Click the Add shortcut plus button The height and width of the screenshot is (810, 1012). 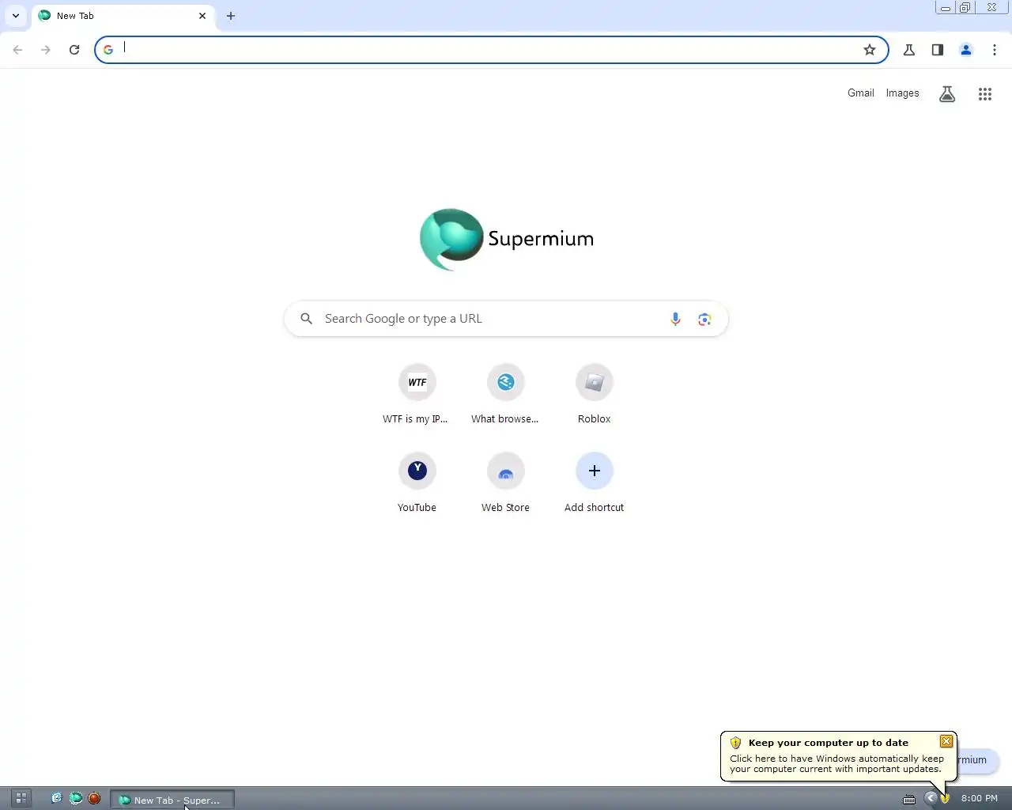click(x=595, y=471)
